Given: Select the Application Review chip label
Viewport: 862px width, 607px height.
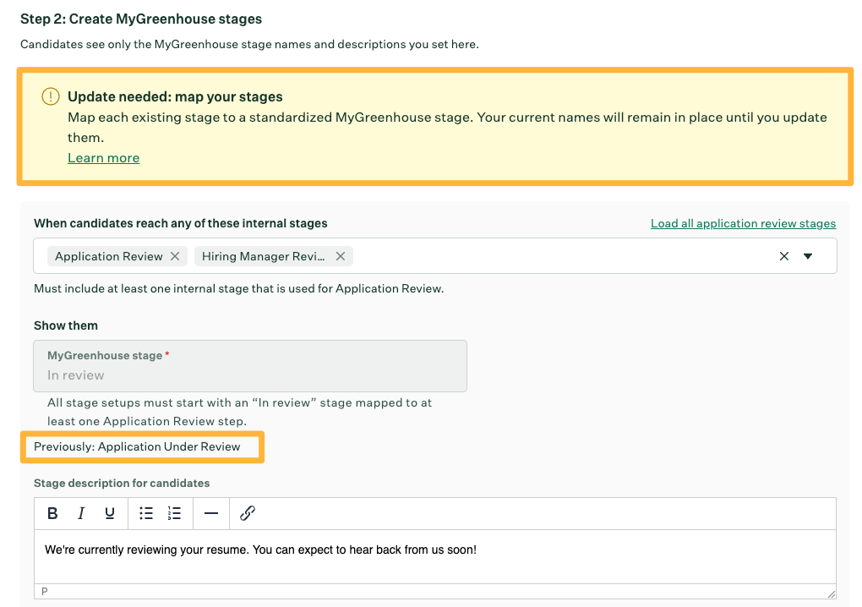Looking at the screenshot, I should point(109,256).
